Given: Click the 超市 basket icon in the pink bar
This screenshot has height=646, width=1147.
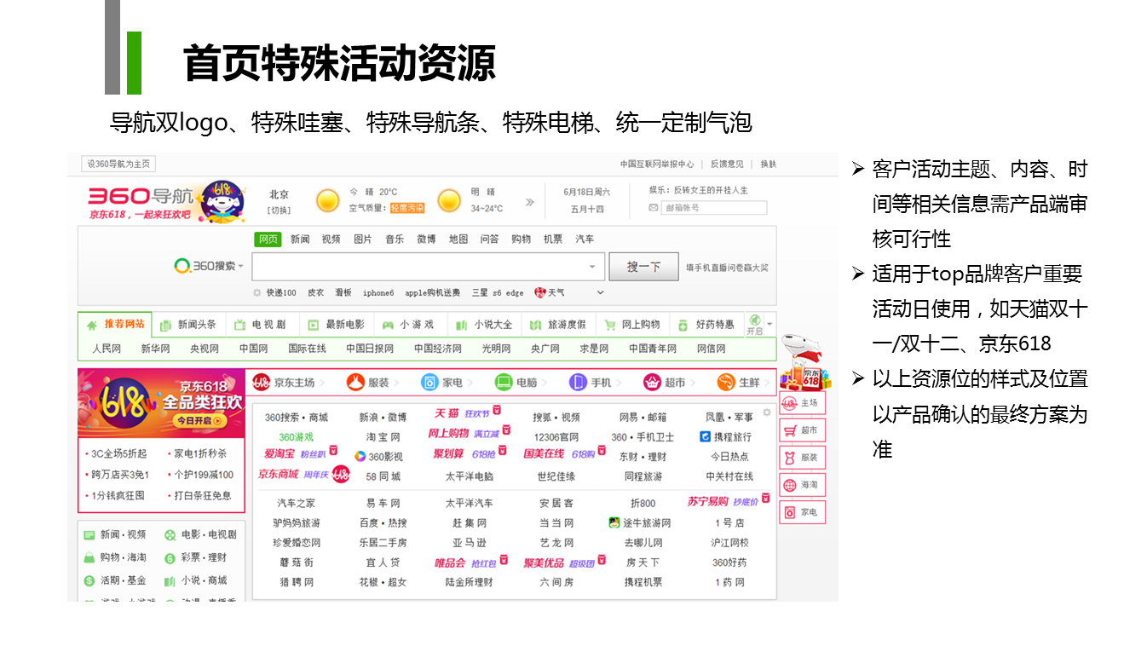Looking at the screenshot, I should pyautogui.click(x=653, y=383).
